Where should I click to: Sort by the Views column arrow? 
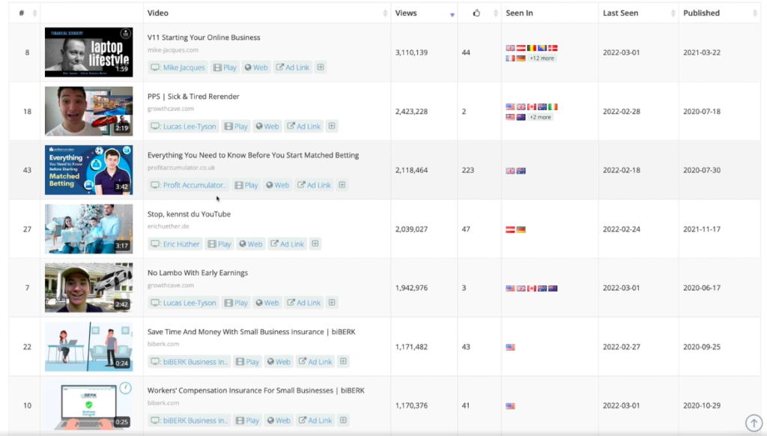click(452, 15)
